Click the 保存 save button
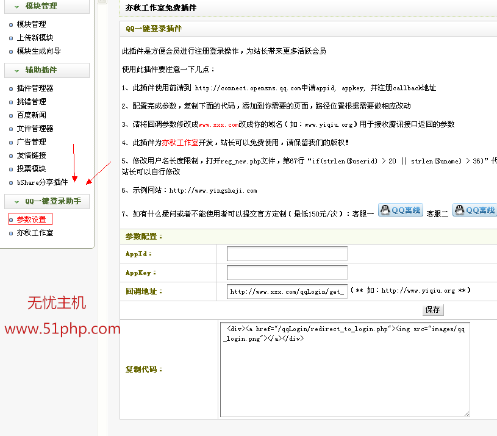The width and height of the screenshot is (497, 436). 433,310
